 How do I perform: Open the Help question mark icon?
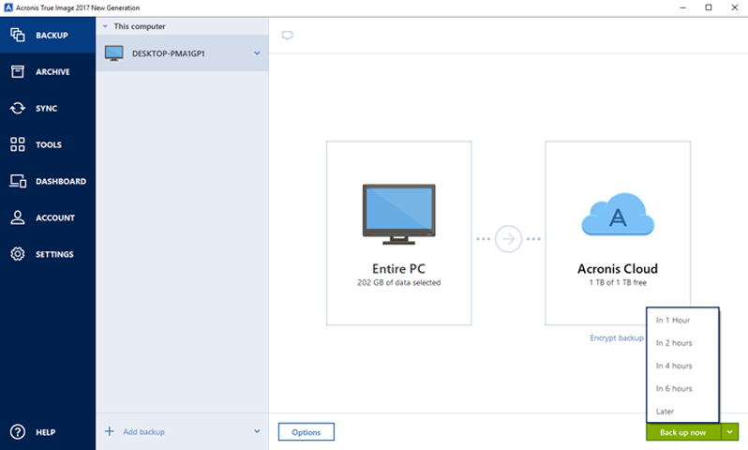point(18,432)
